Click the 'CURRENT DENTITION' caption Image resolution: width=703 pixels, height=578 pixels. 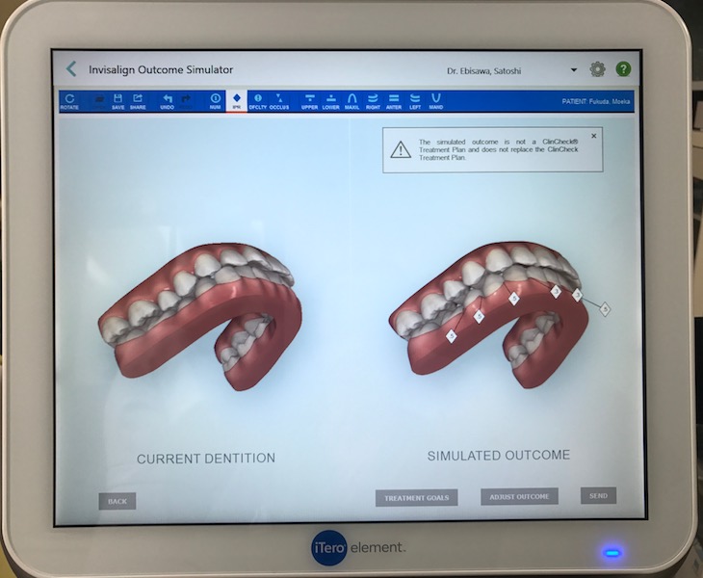pyautogui.click(x=206, y=459)
